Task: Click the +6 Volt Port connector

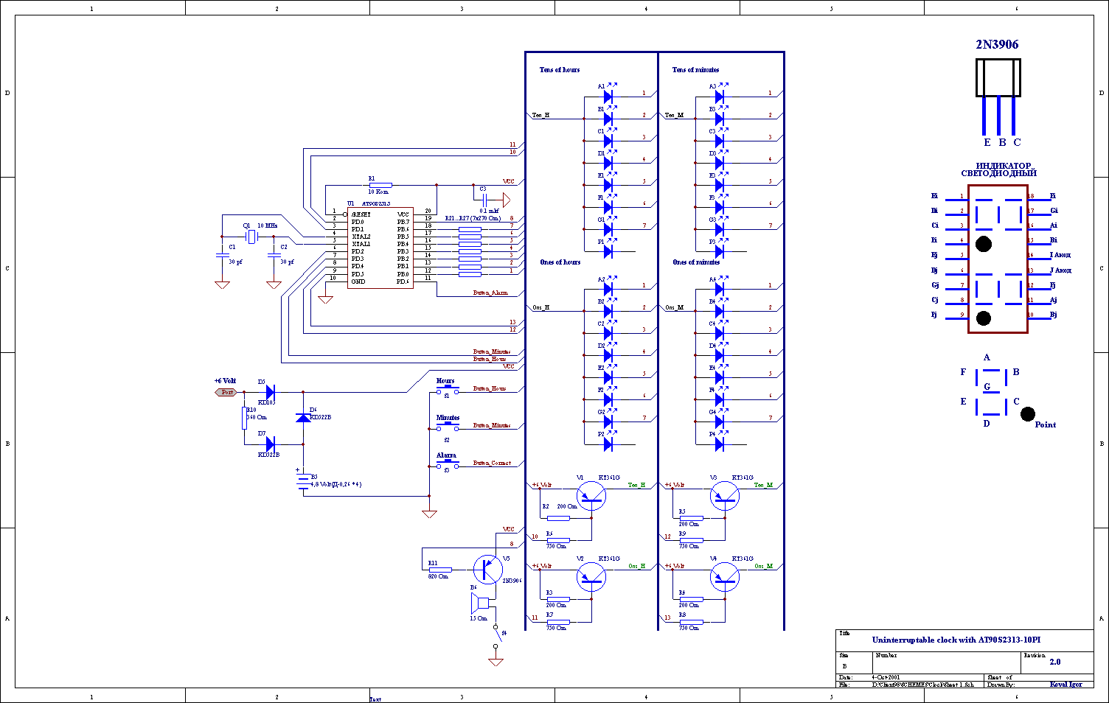Action: pos(226,392)
